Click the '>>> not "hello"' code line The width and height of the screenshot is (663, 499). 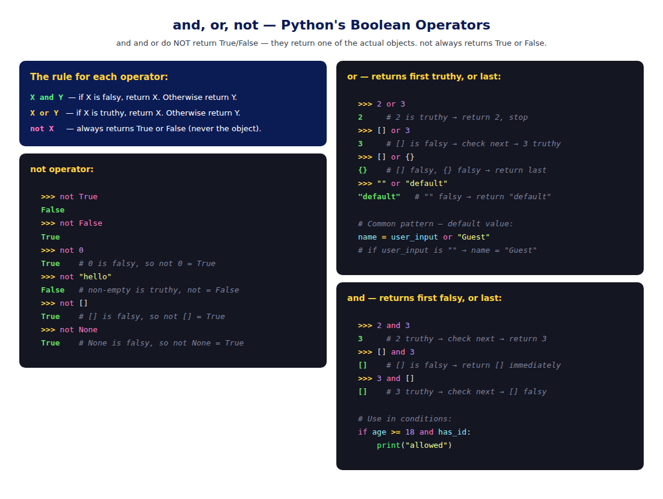click(76, 277)
